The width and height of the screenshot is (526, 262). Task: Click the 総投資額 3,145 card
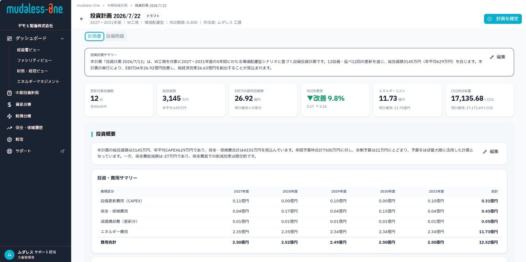[191, 100]
